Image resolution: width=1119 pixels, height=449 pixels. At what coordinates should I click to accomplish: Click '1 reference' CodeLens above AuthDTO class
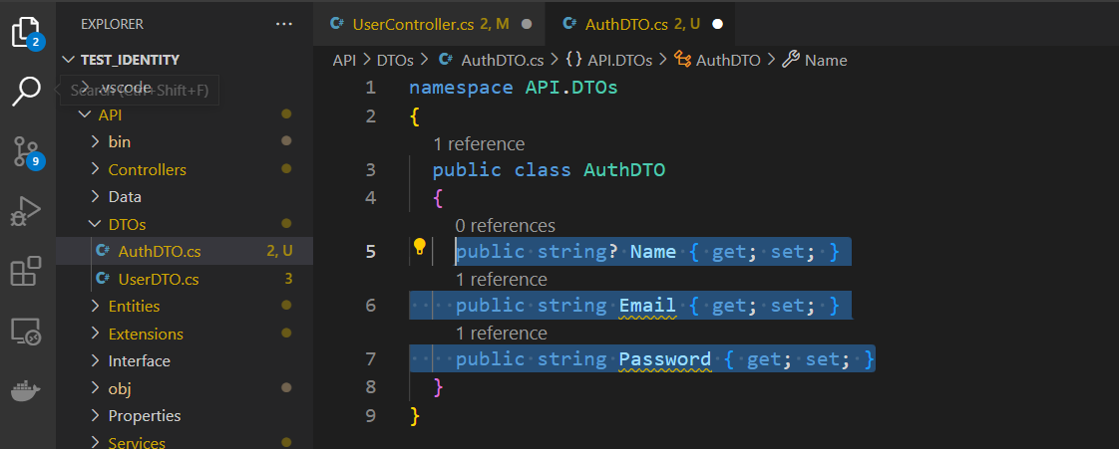point(479,144)
